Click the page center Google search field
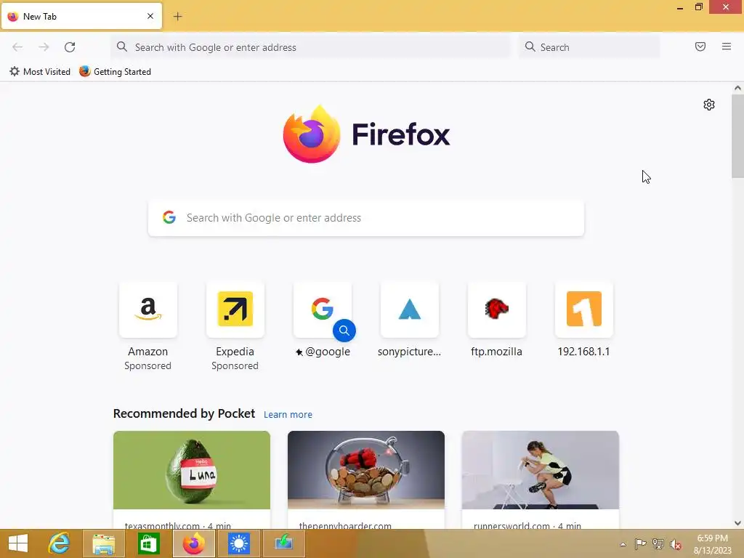This screenshot has width=744, height=558. click(366, 218)
